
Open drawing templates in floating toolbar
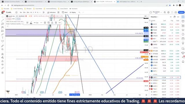pyautogui.click(x=27, y=23)
